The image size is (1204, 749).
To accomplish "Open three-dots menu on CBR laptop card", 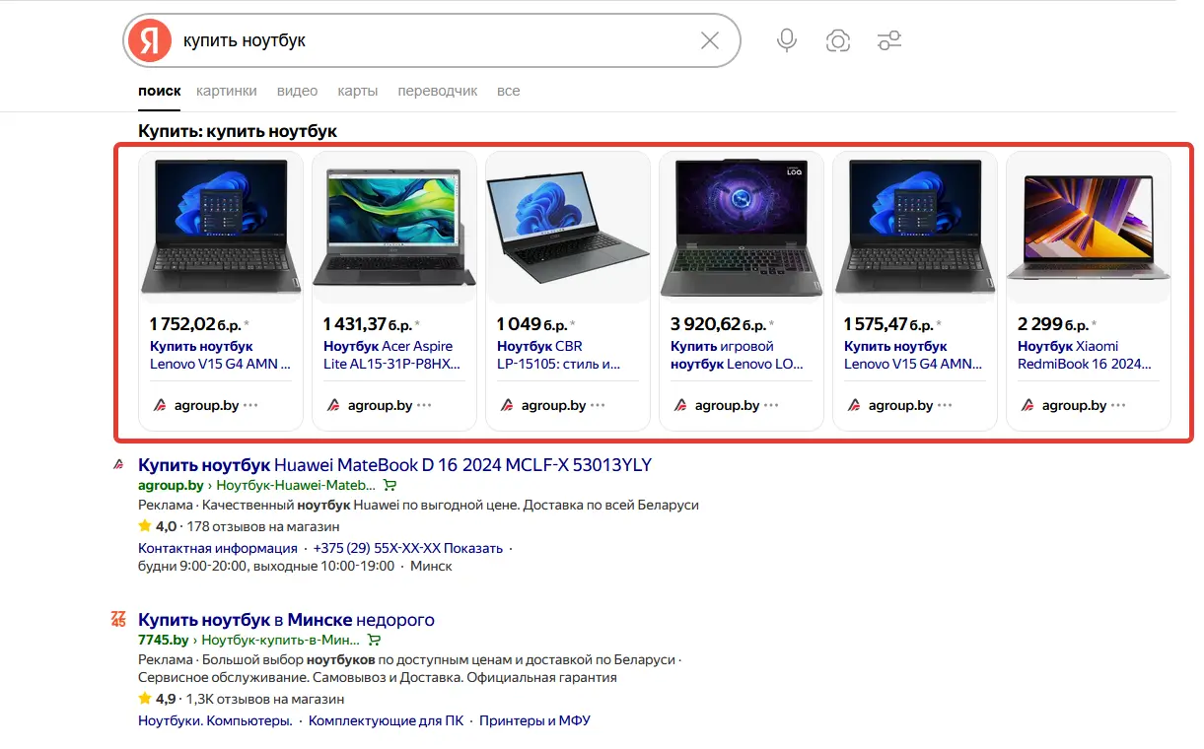I will [x=598, y=405].
